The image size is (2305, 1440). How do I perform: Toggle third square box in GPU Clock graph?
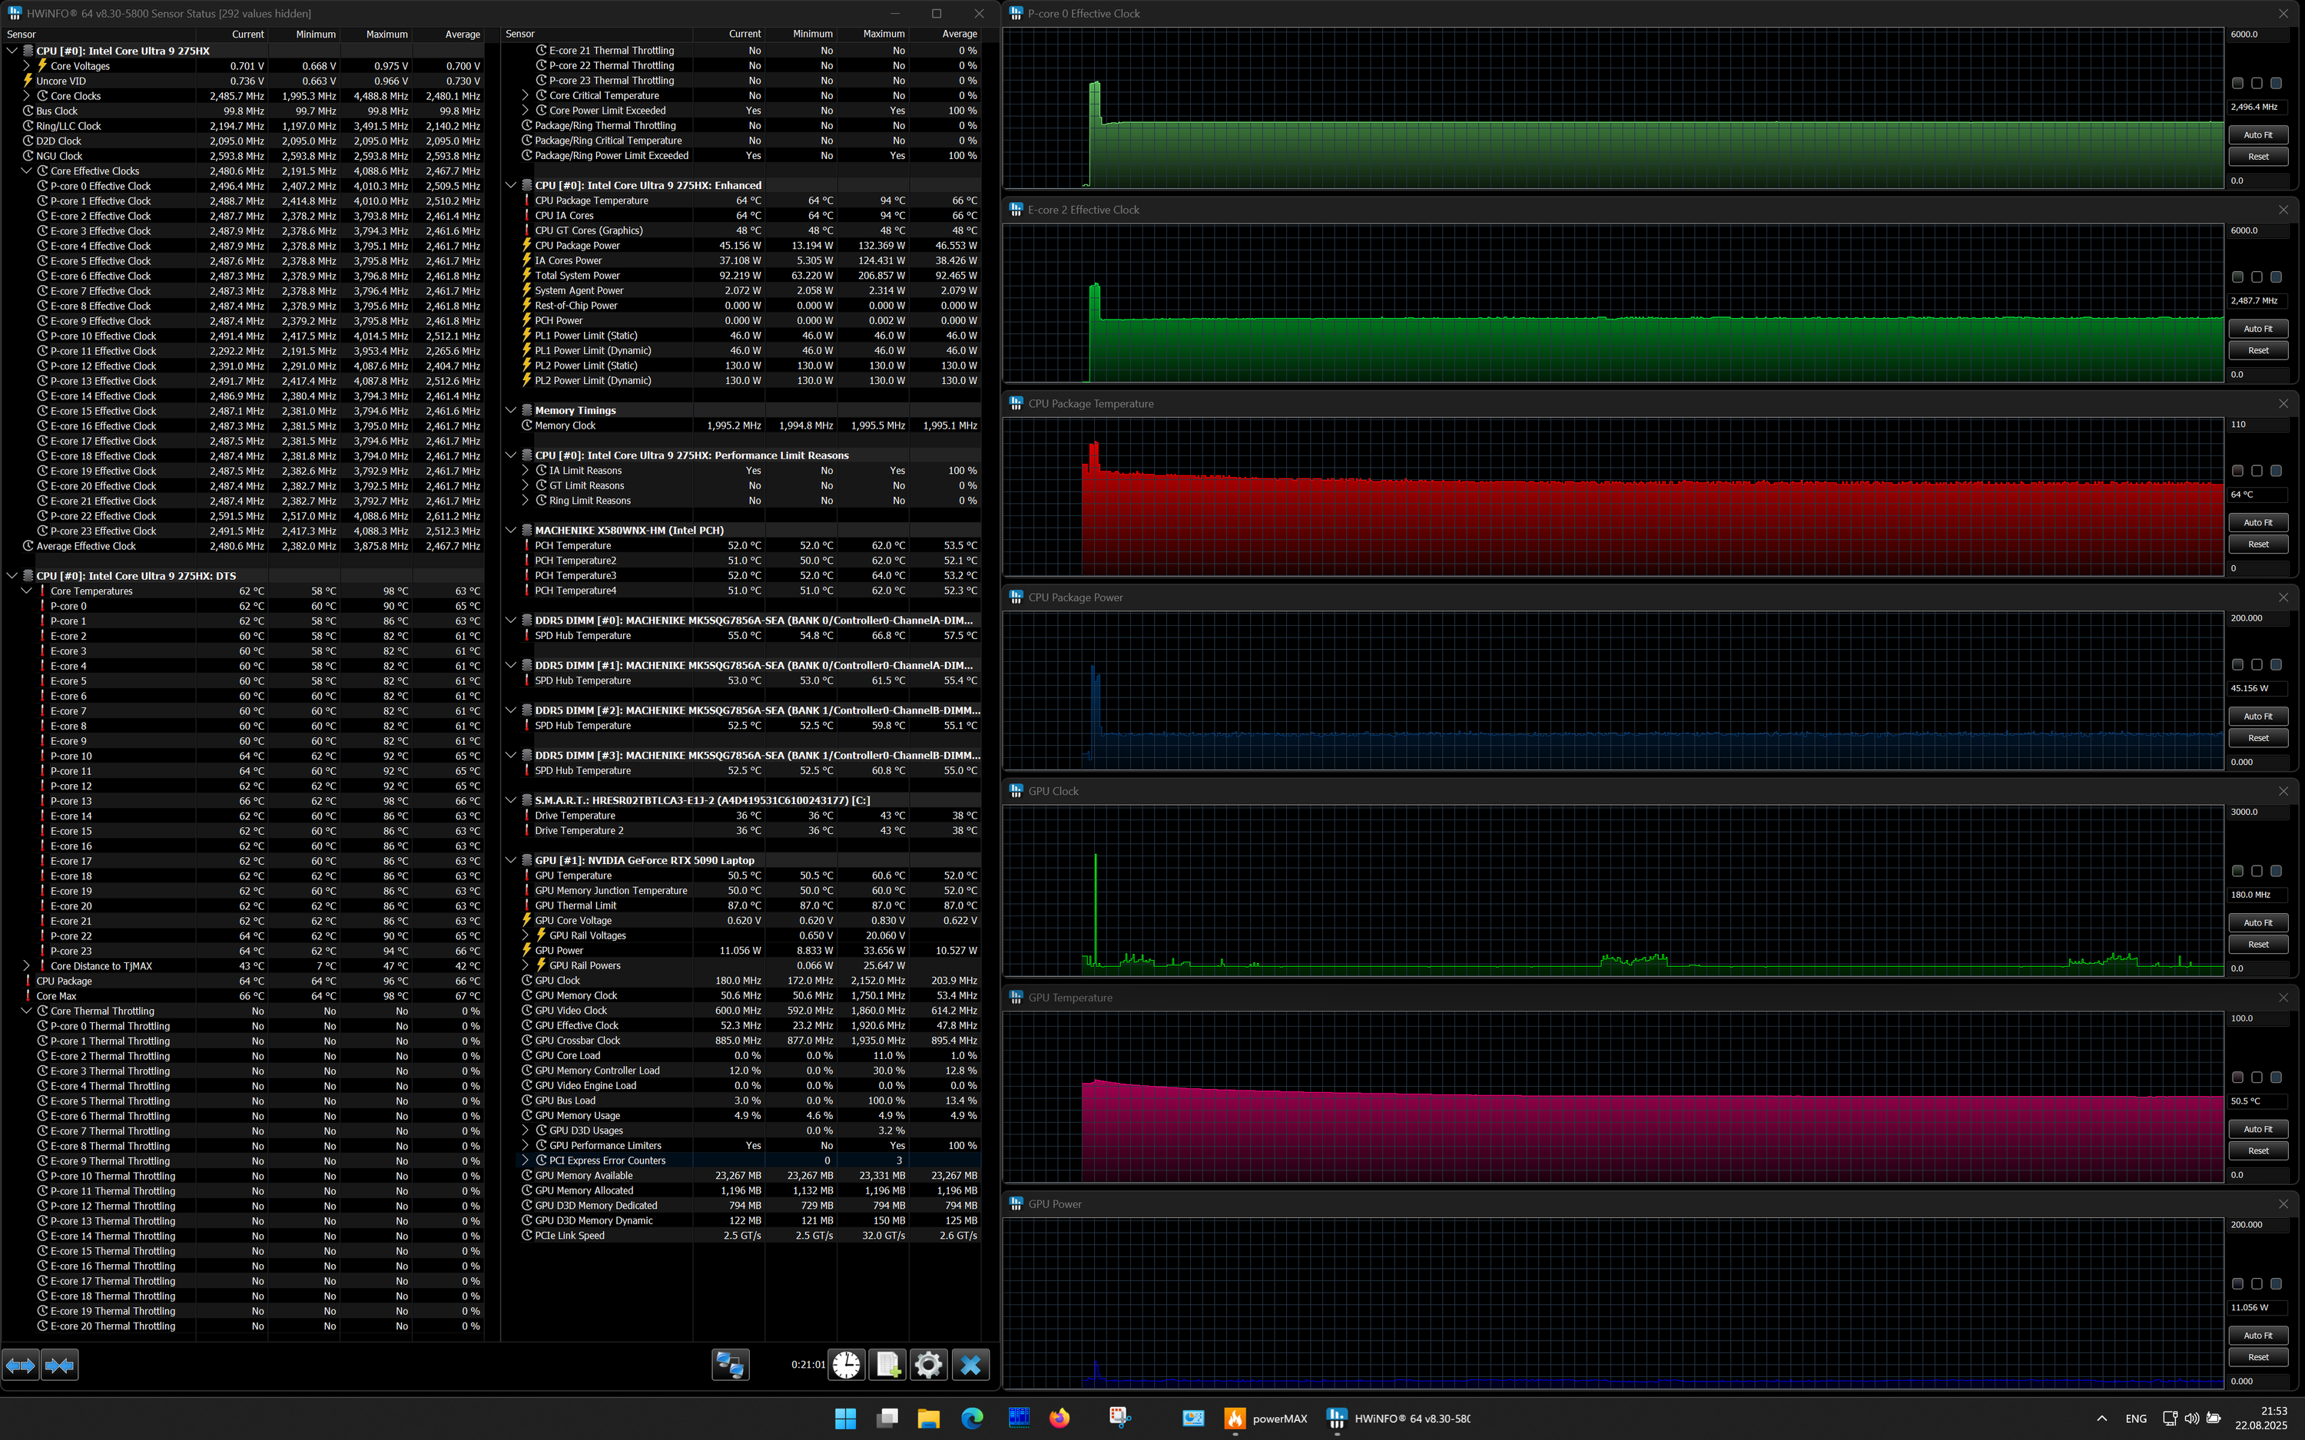click(2276, 870)
